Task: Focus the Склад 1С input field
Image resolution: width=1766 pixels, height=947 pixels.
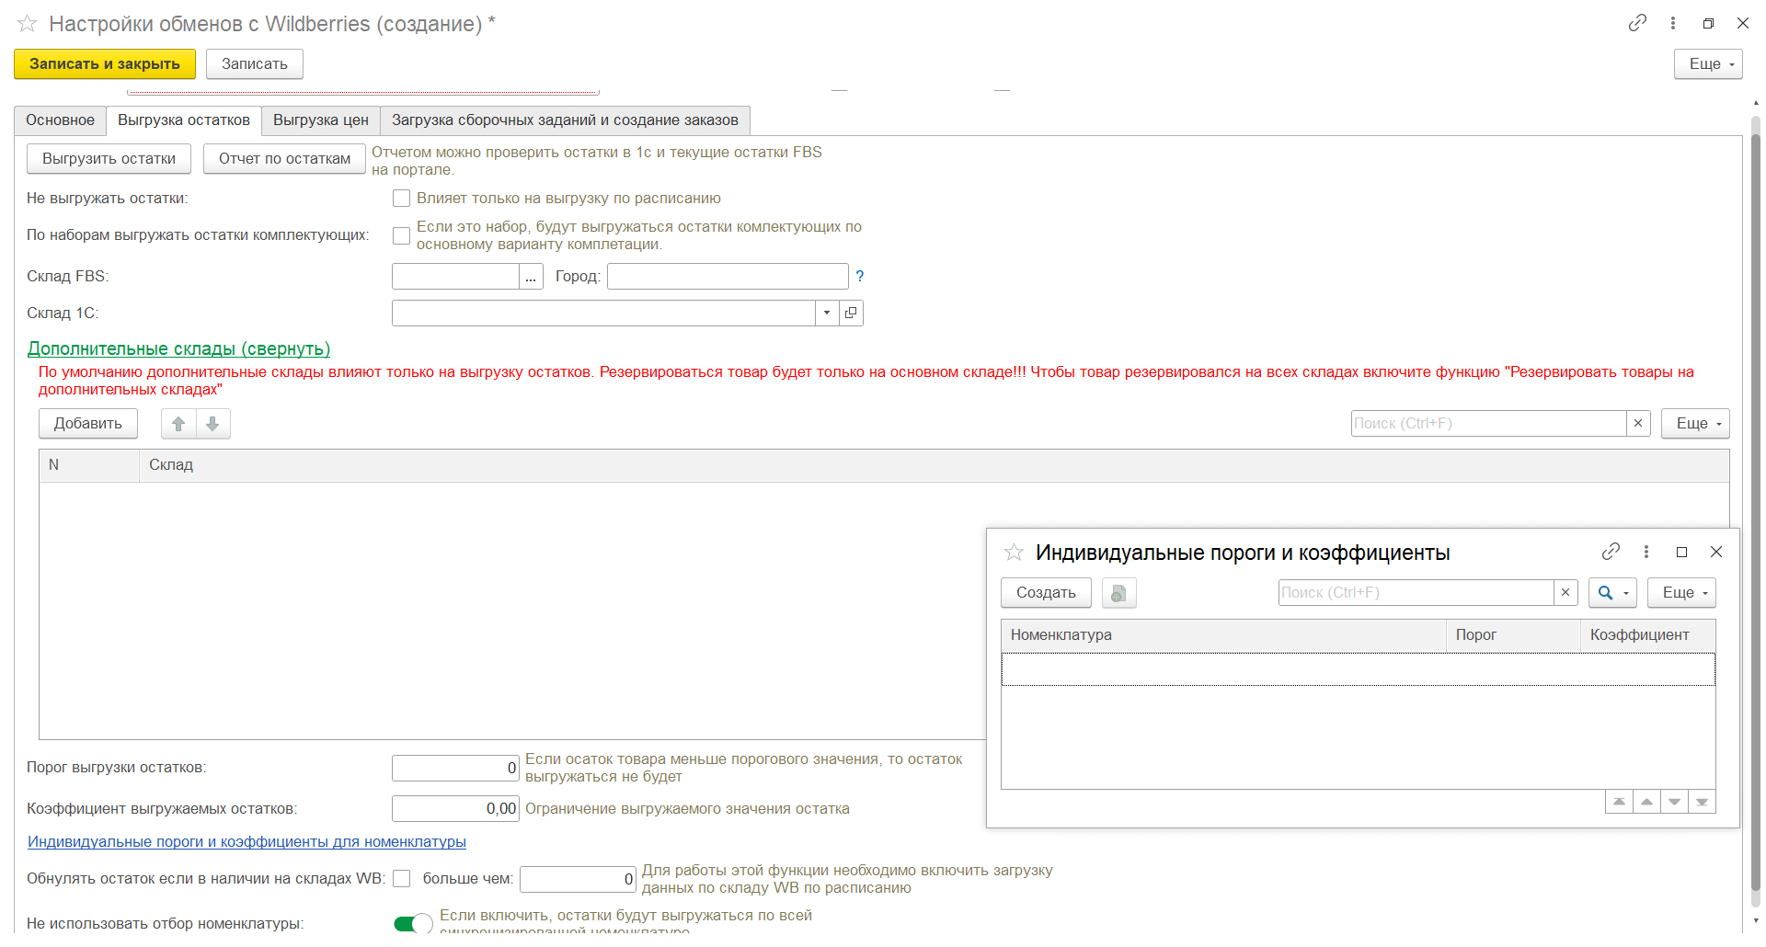Action: pos(604,313)
